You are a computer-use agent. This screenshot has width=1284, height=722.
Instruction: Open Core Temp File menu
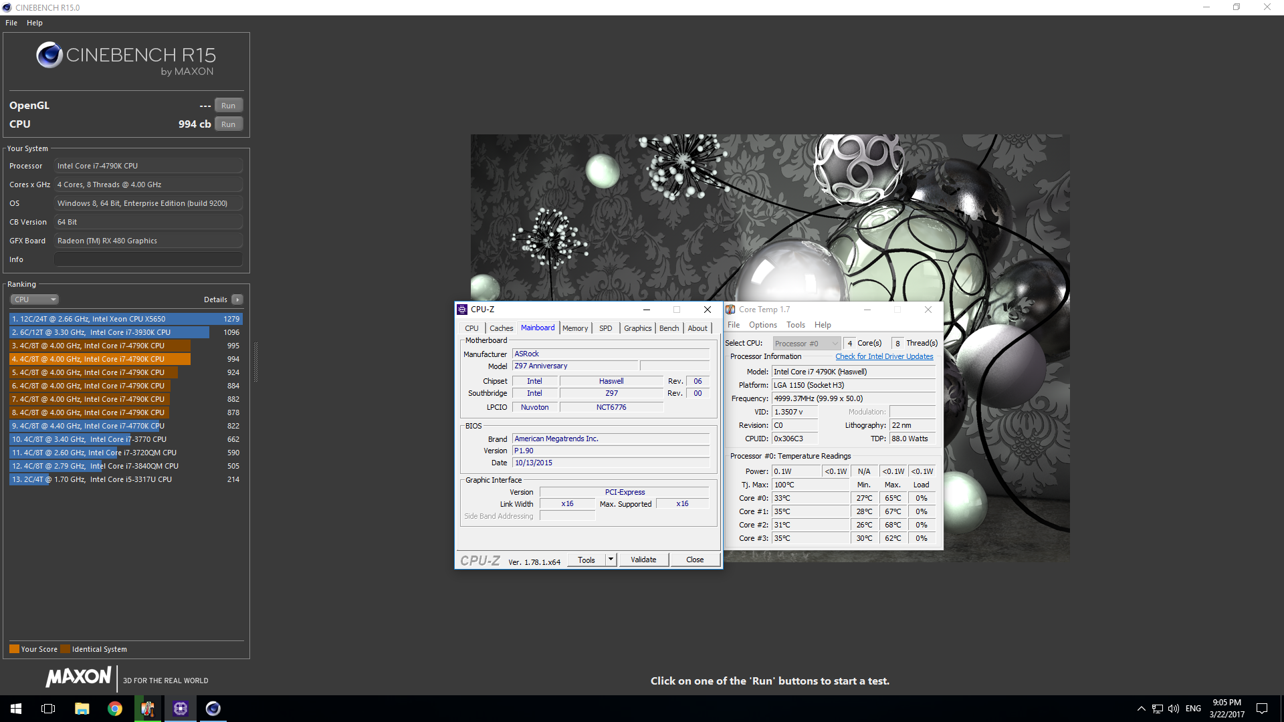[734, 325]
